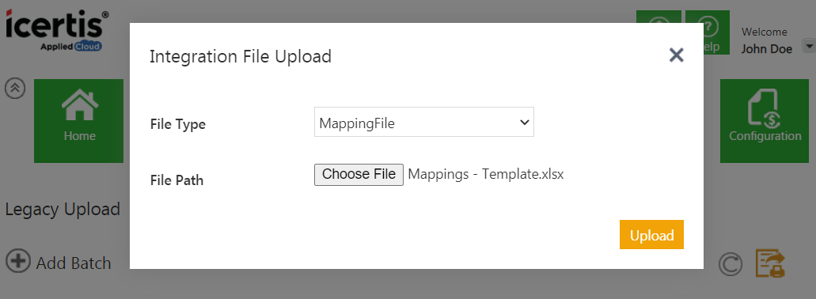816x299 pixels.
Task: Click the John Doe username
Action: coord(767,49)
